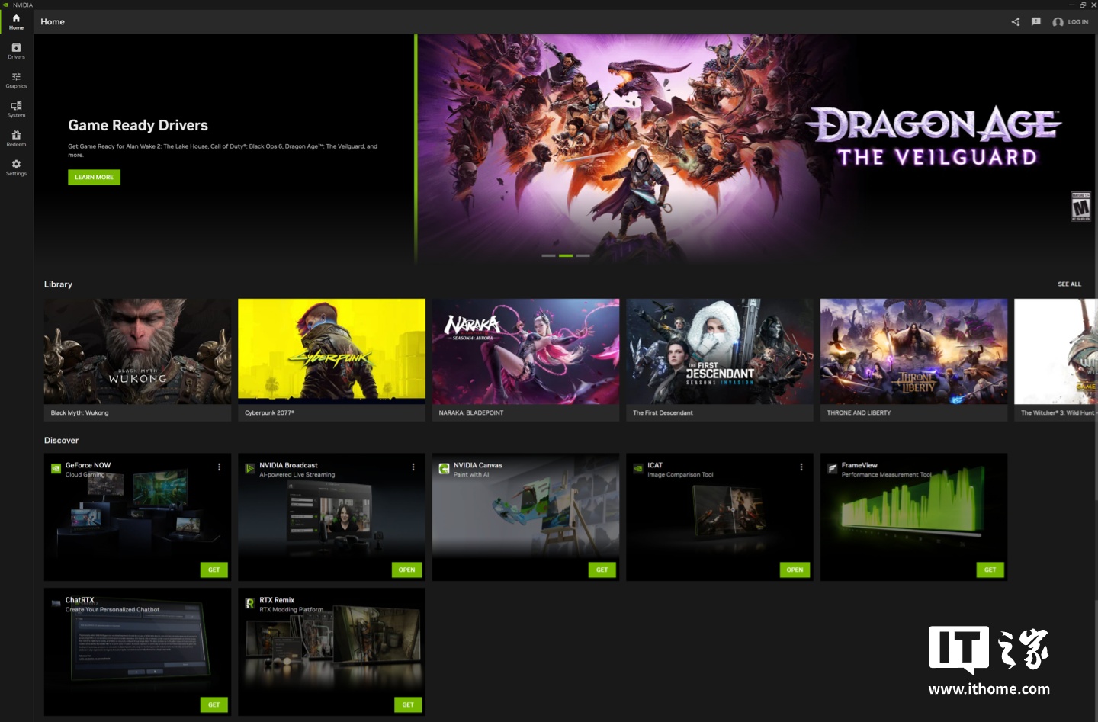Click the share icon in header
The width and height of the screenshot is (1098, 722).
[1015, 21]
